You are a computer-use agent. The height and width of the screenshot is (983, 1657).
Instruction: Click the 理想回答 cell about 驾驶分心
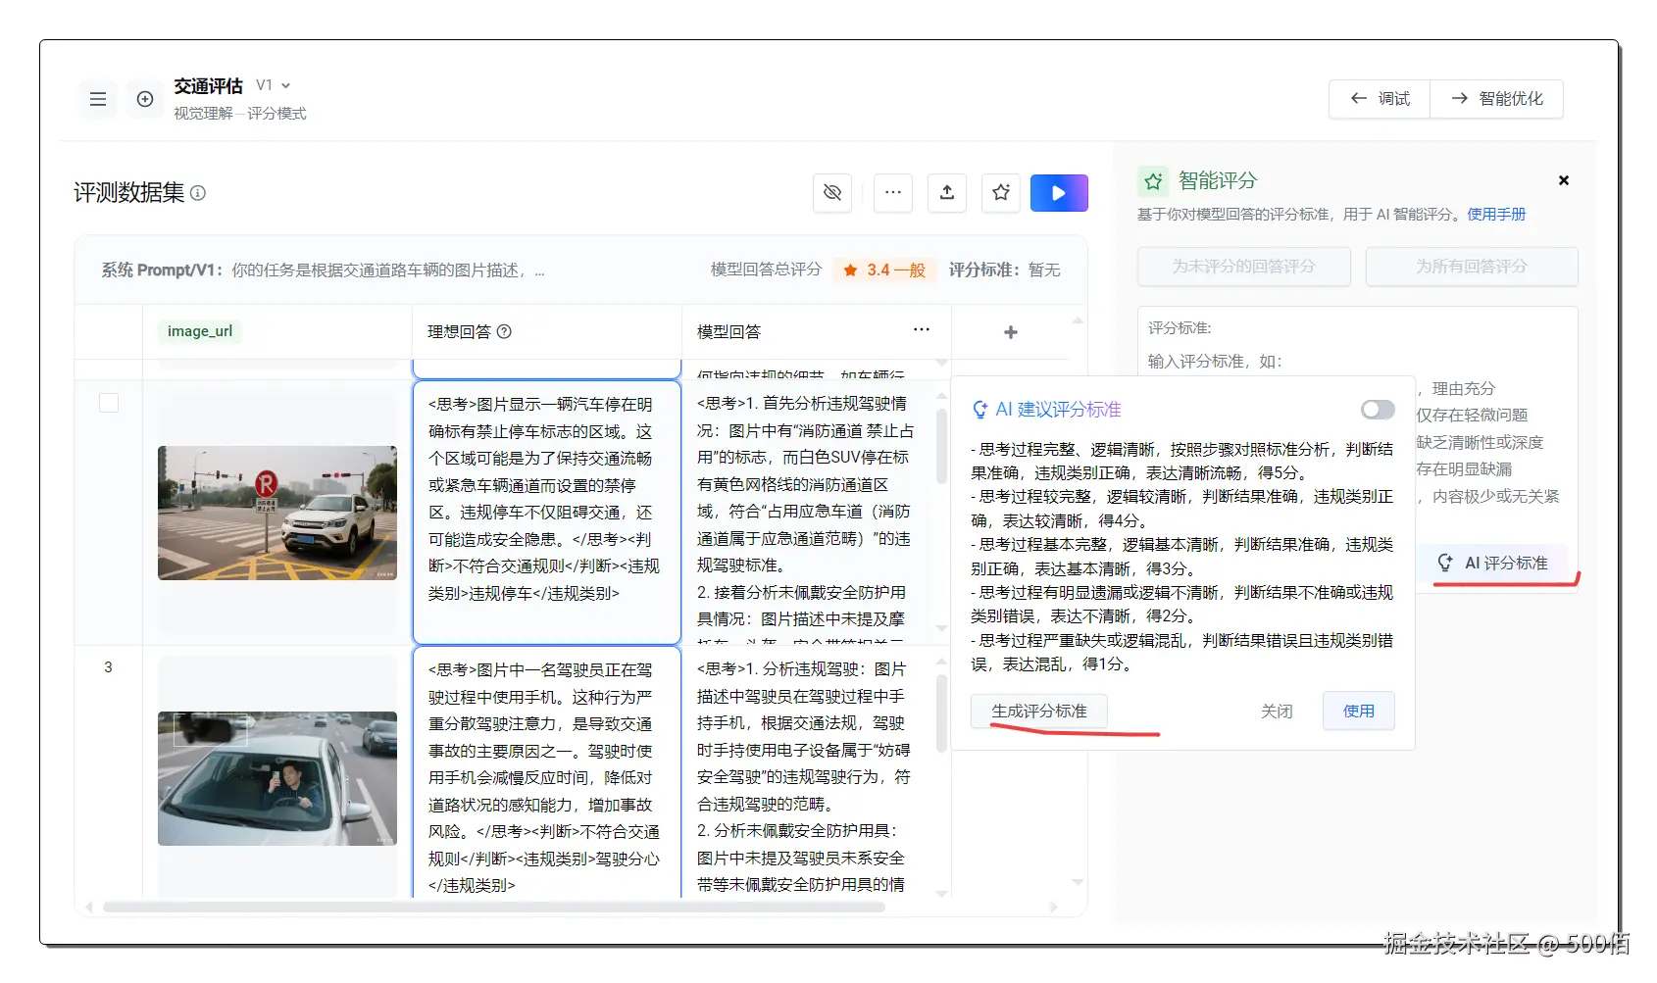click(547, 771)
